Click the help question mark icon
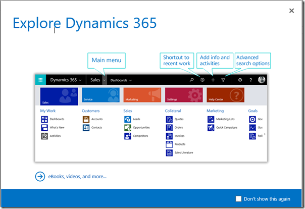 coord(251,80)
